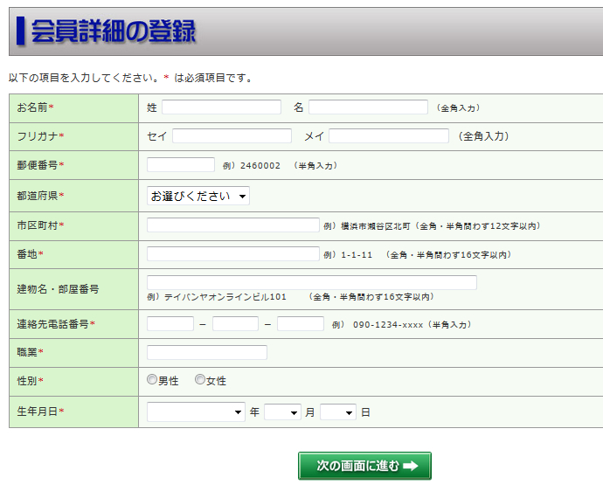Open the birth year dropdown
This screenshot has height=491, width=603.
pyautogui.click(x=196, y=412)
